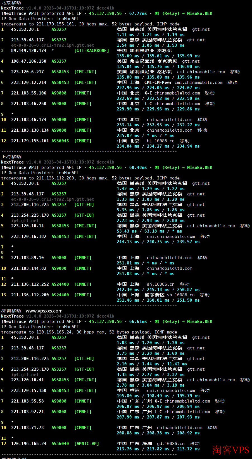252x459 pixels.
Task: Click the gd.10086.cn hostname
Action: tap(171, 444)
